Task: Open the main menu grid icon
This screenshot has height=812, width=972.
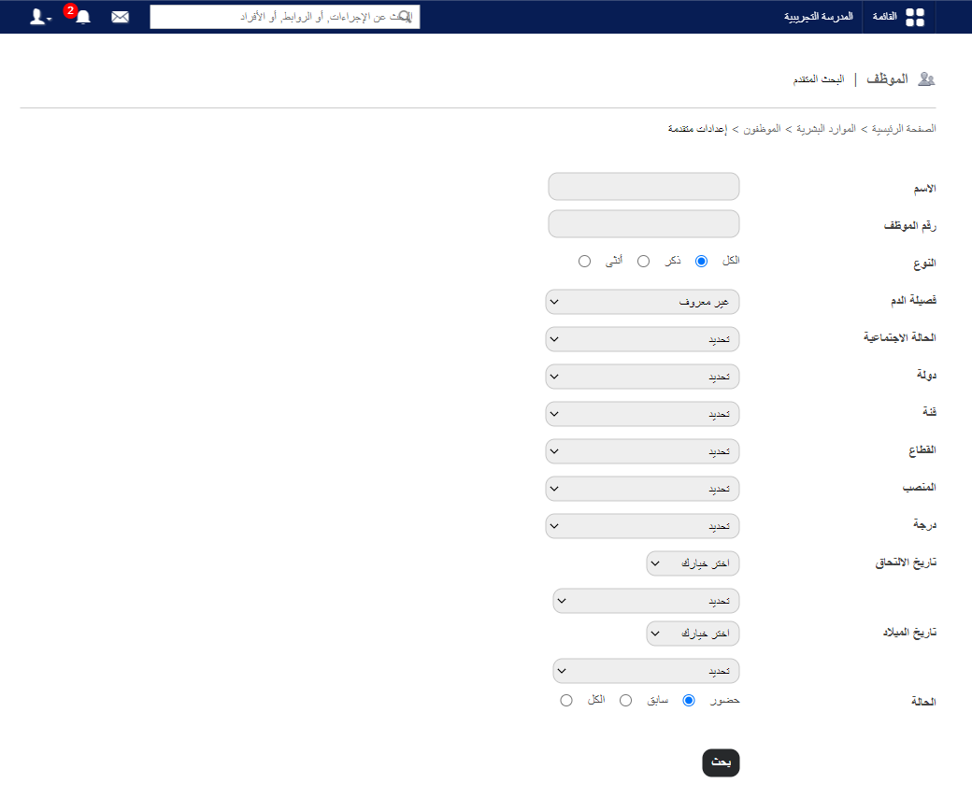Action: pos(915,18)
